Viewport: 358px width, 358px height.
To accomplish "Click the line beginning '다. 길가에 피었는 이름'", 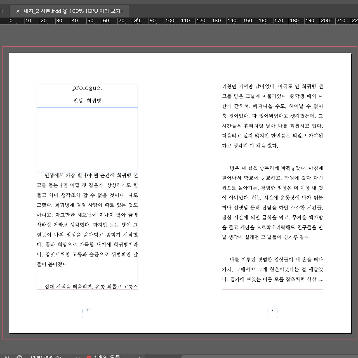I will click(x=272, y=279).
